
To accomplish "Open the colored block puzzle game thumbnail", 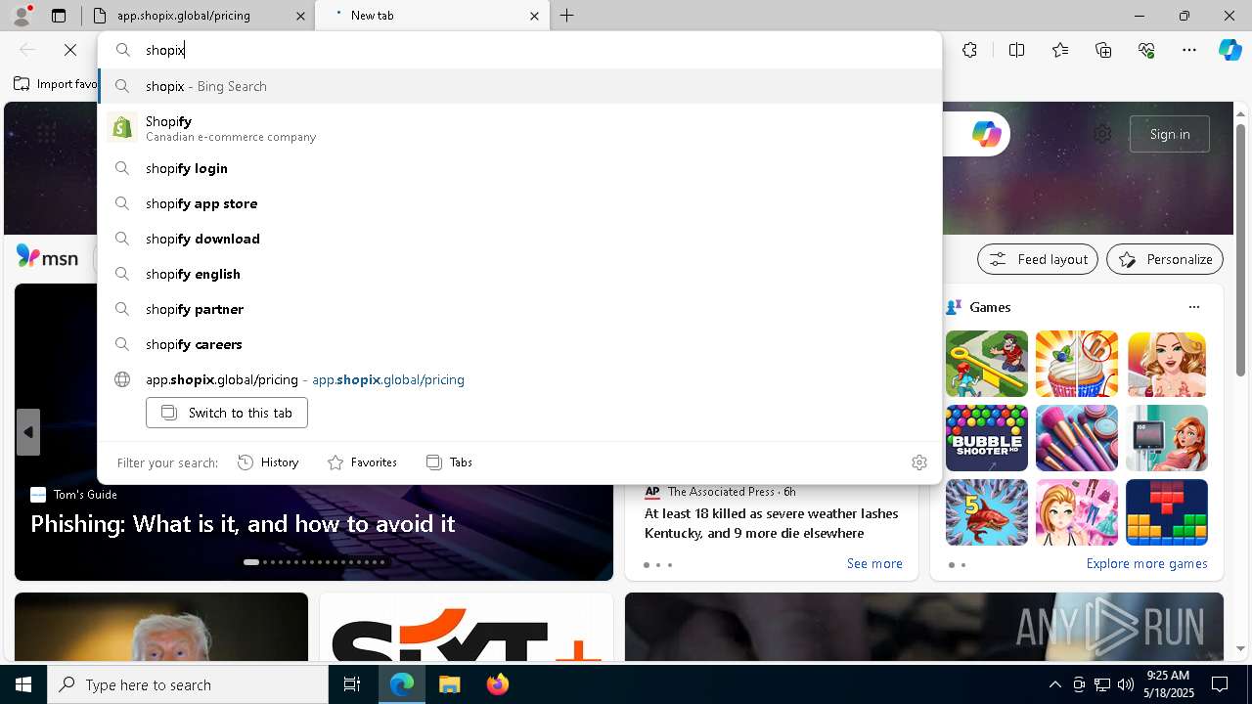I will [x=1167, y=512].
